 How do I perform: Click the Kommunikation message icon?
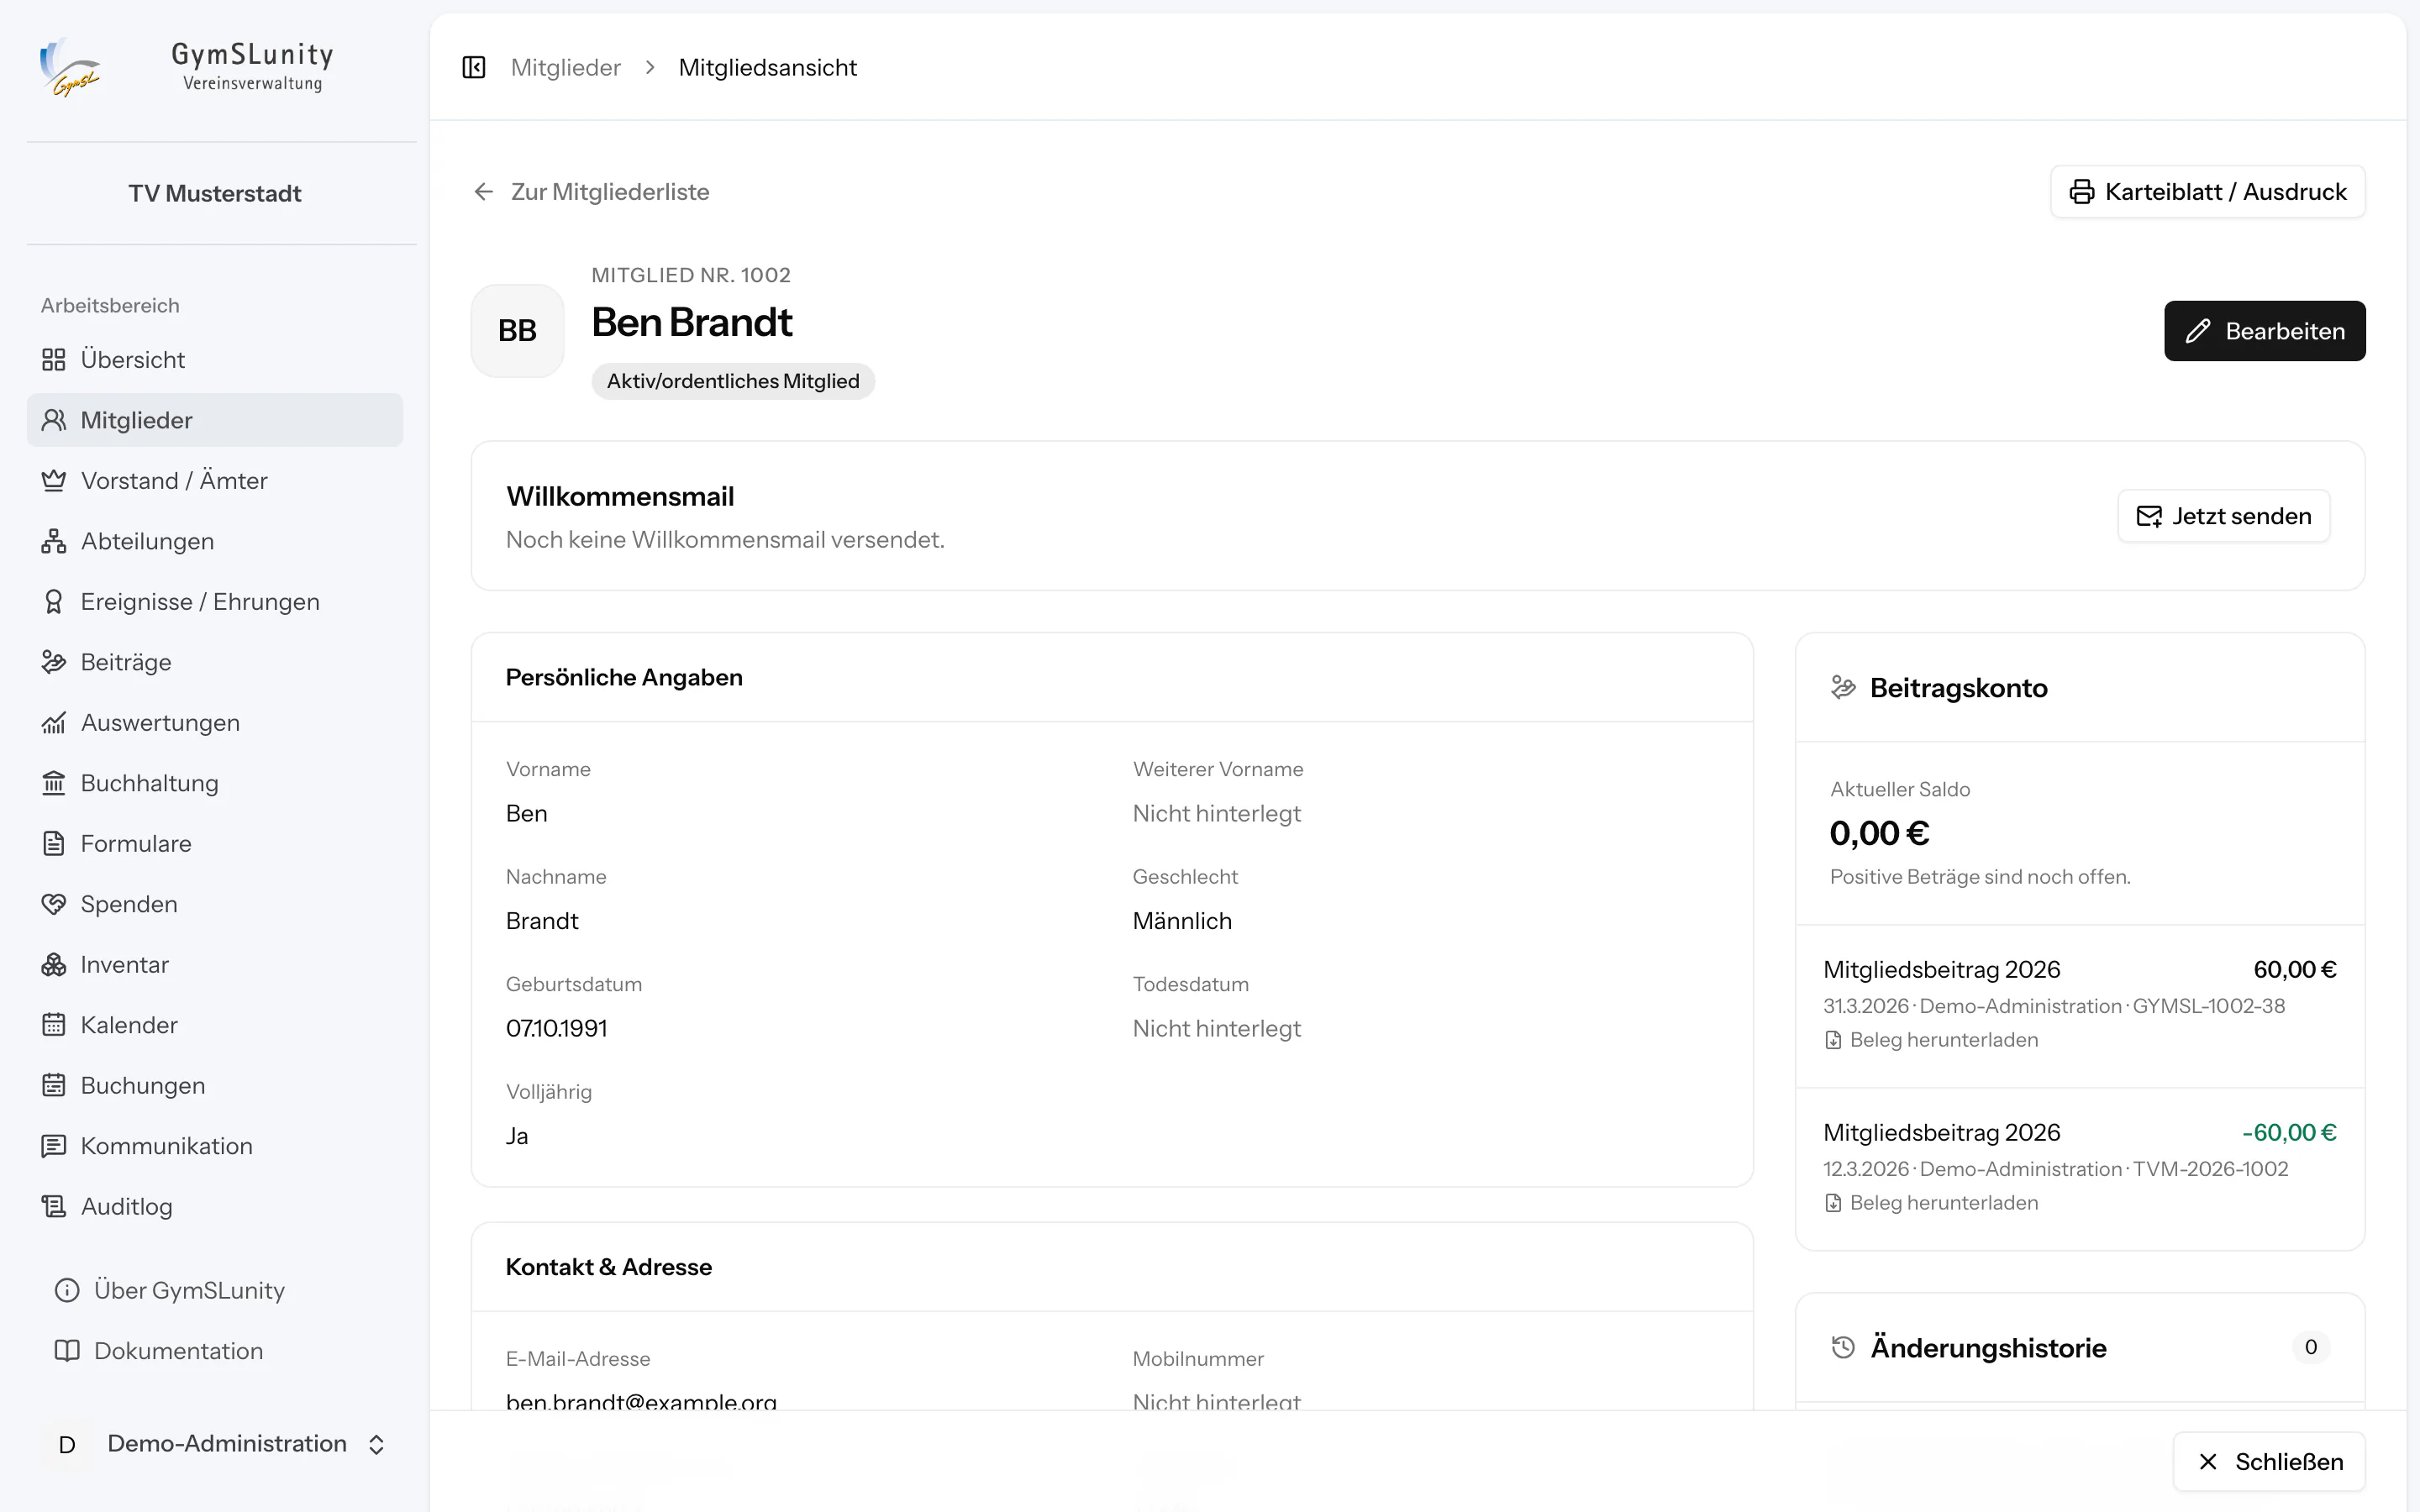[54, 1146]
